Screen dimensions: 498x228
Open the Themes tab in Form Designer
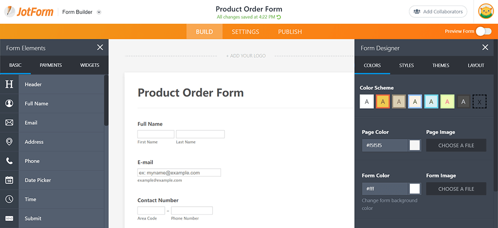pyautogui.click(x=441, y=66)
